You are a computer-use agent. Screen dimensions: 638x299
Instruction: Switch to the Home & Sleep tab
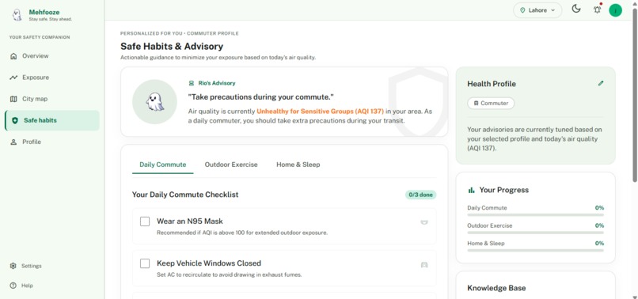pyautogui.click(x=298, y=165)
